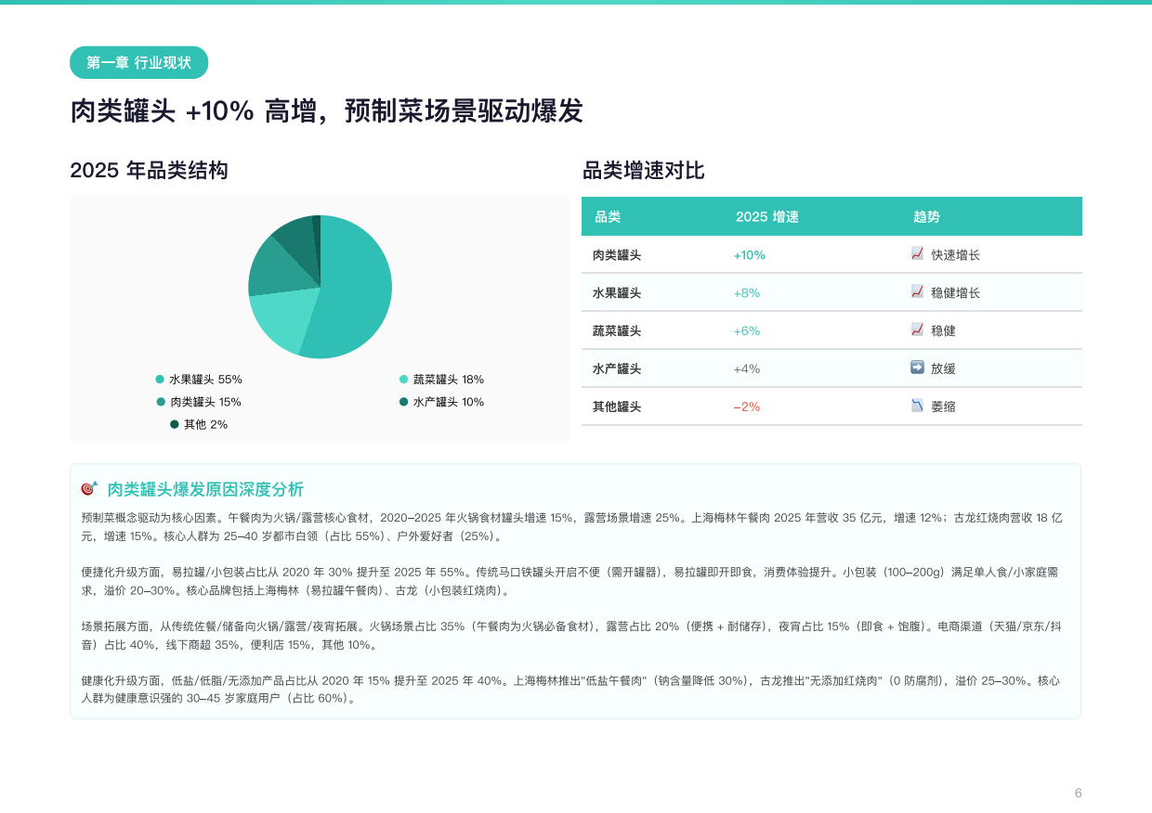
Task: Click the paragraph starting with 预制菜概念驱动
Action: point(572,527)
